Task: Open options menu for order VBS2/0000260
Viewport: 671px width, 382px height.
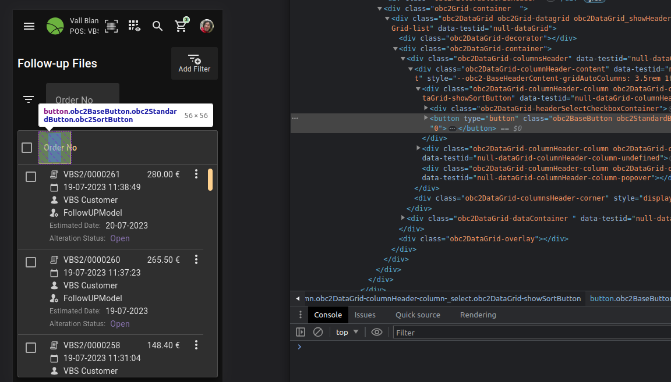Action: click(x=196, y=260)
